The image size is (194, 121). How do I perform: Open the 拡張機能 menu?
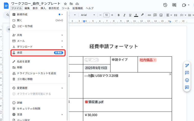pyautogui.click(x=78, y=8)
